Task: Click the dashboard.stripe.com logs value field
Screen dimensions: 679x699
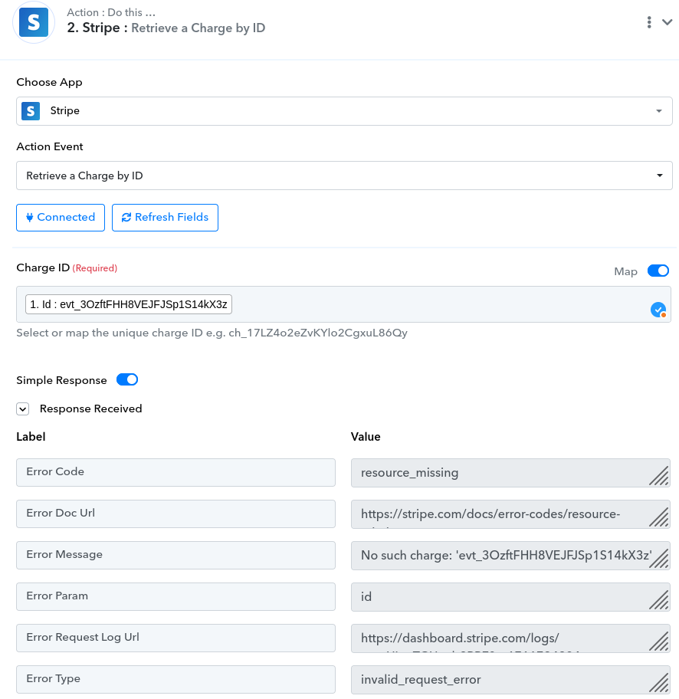Action: (x=510, y=638)
